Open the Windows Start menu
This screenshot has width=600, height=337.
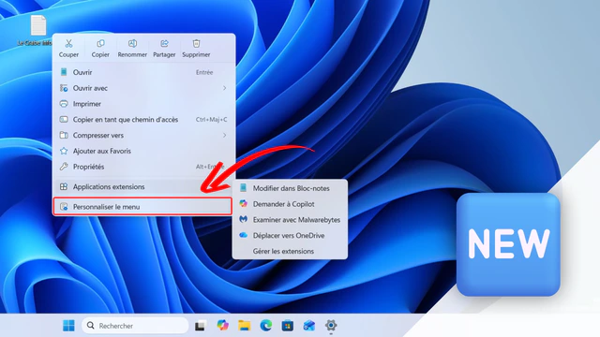click(68, 326)
